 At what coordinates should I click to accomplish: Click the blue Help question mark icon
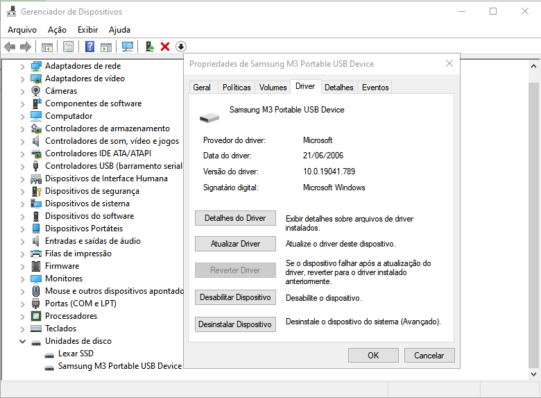89,47
